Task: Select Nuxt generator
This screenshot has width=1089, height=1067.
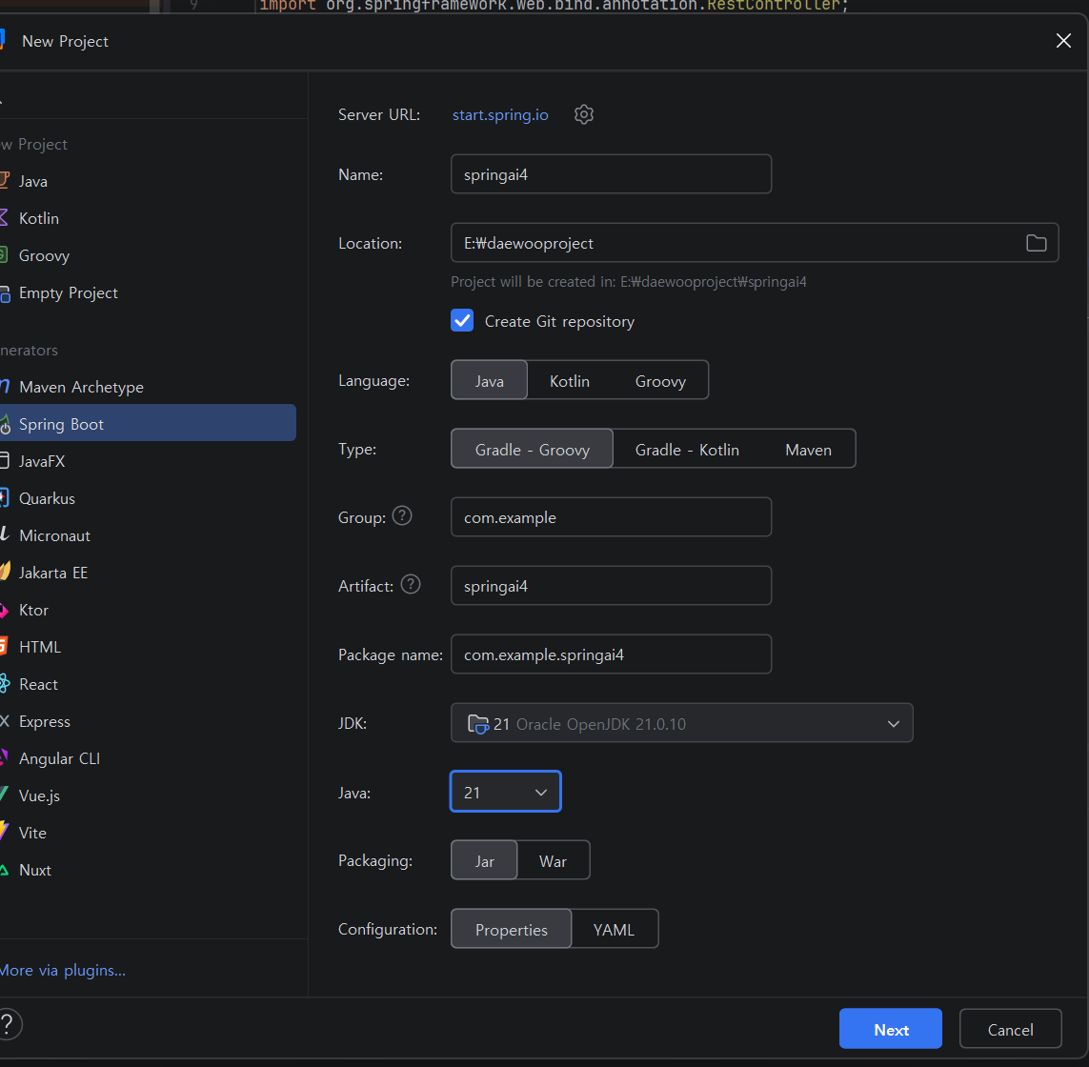Action: pyautogui.click(x=148, y=870)
